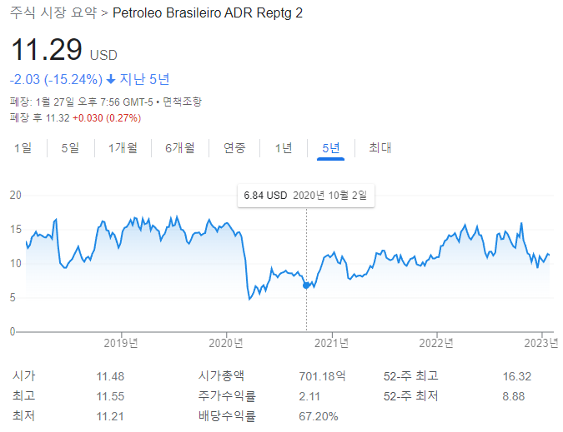
Task: Switch chart to 6개월 range
Action: [x=180, y=147]
